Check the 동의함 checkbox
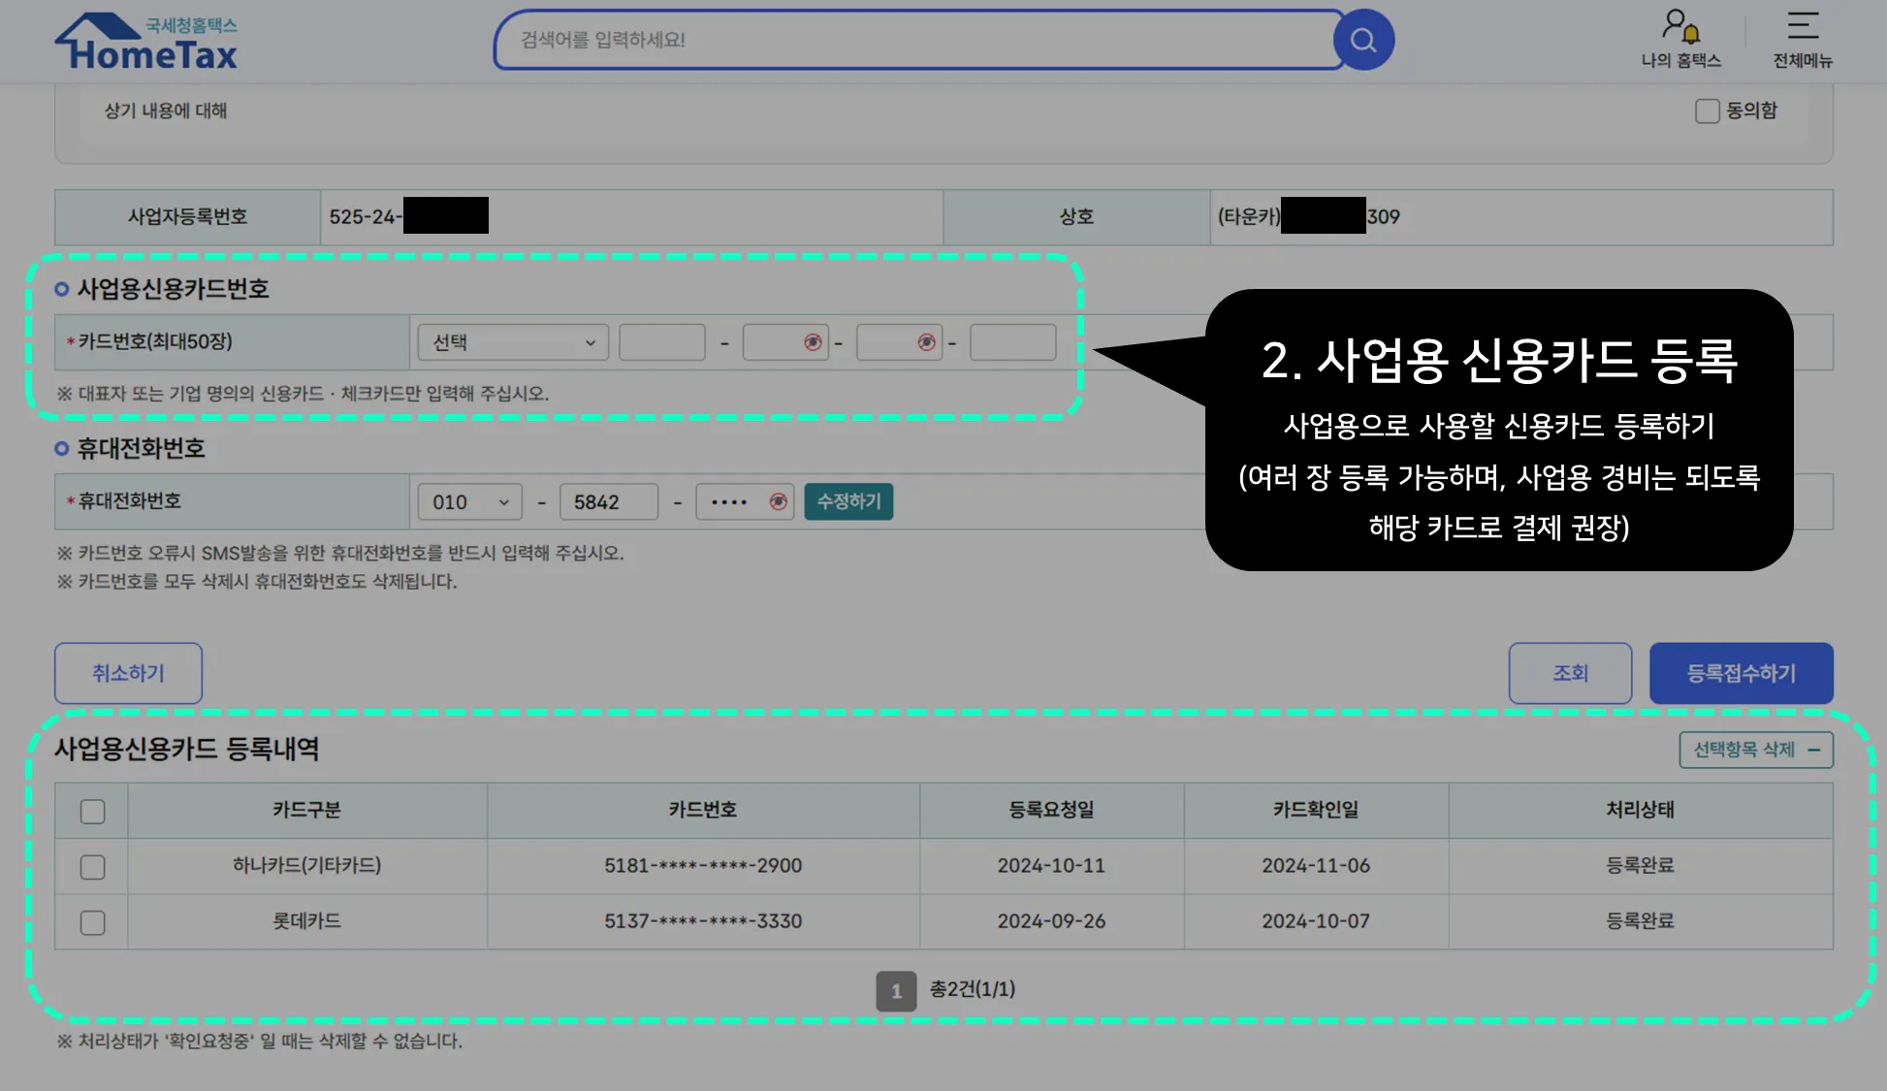This screenshot has height=1091, width=1887. point(1708,112)
